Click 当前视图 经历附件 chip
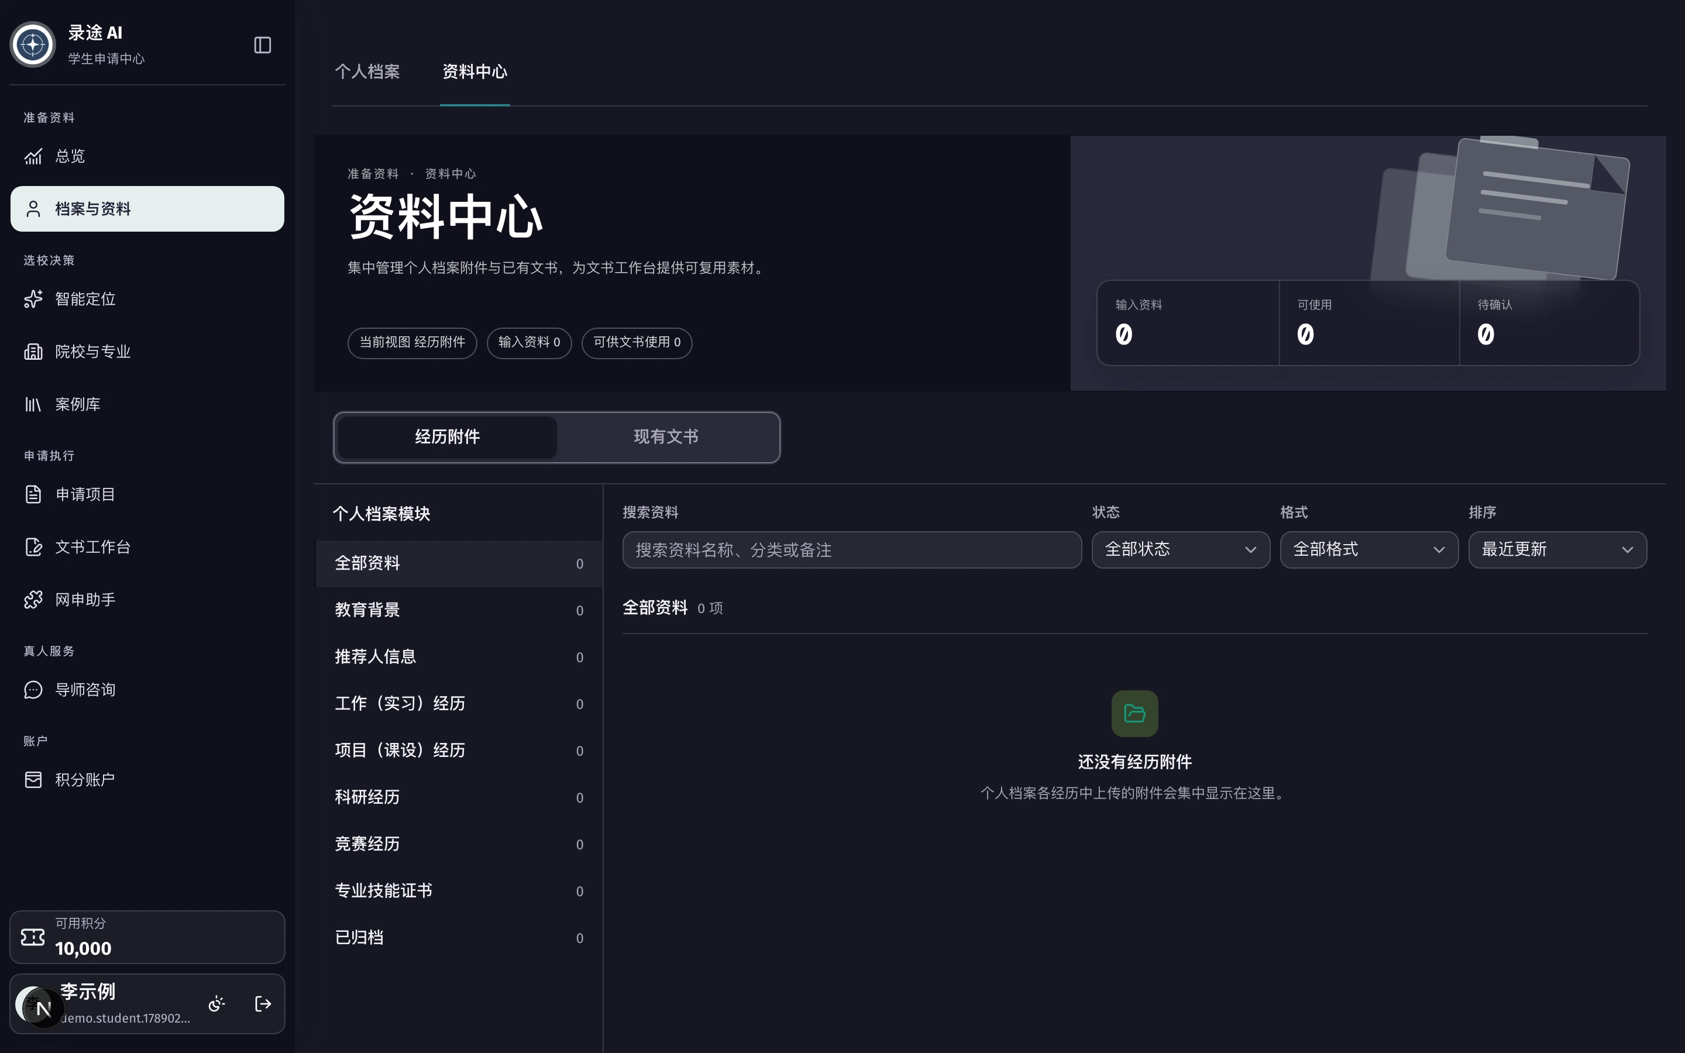The height and width of the screenshot is (1053, 1685). (411, 343)
